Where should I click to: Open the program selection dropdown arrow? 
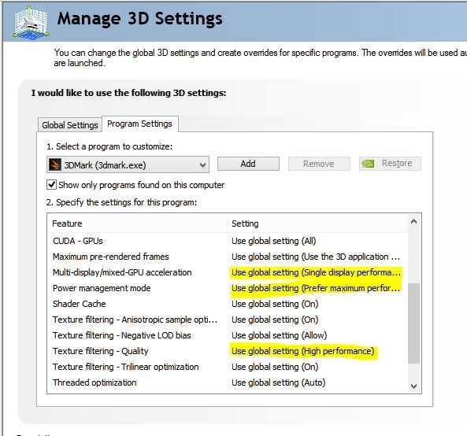(203, 164)
